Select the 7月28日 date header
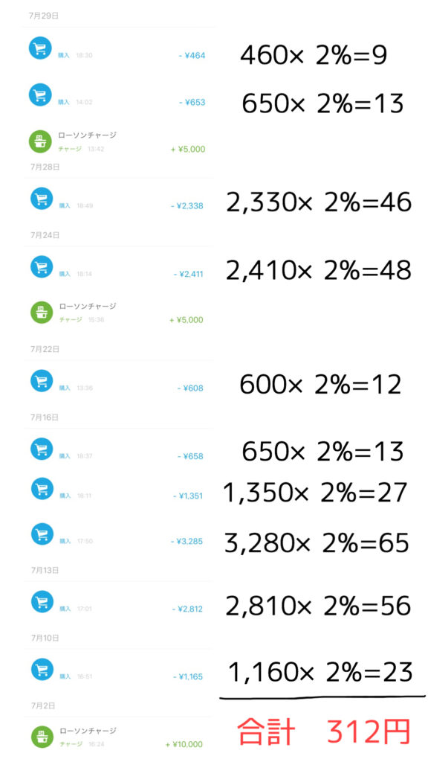This screenshot has height=762, width=428. [45, 167]
